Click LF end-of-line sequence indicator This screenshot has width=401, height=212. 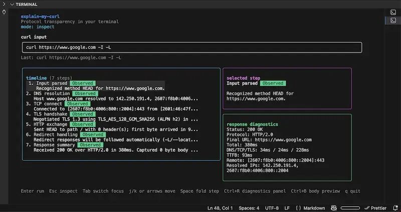point(287,208)
